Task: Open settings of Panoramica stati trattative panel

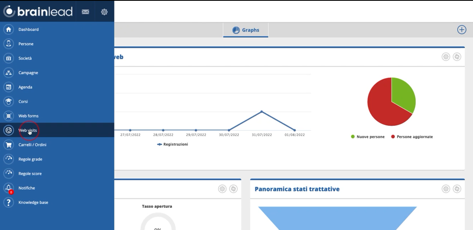Action: click(446, 189)
